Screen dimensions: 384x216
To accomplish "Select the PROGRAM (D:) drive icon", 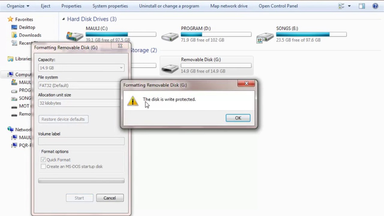I will 170,37.
